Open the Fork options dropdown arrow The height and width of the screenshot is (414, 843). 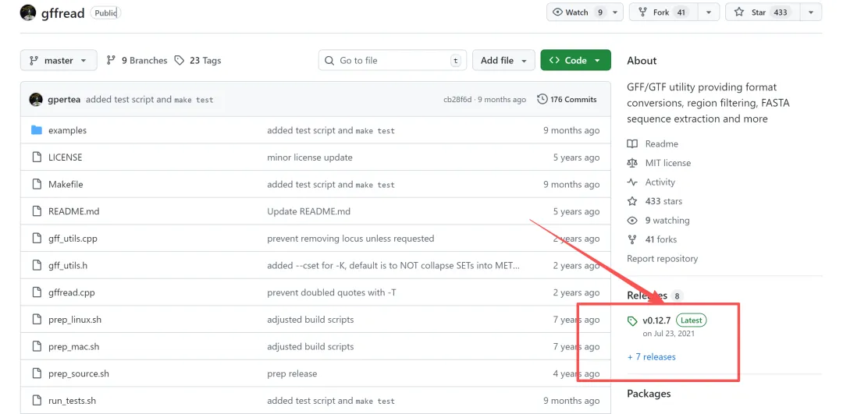[x=708, y=12]
